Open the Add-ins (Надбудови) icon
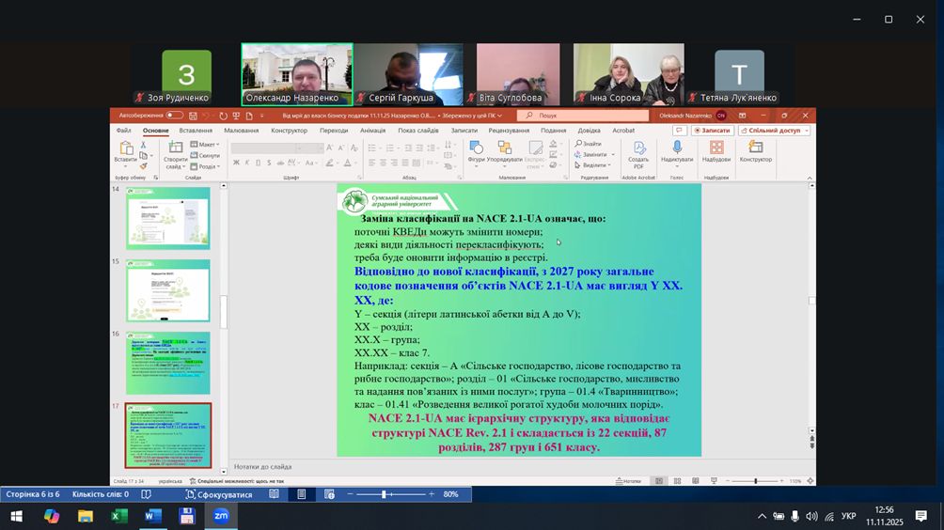The image size is (944, 530). coord(716,149)
